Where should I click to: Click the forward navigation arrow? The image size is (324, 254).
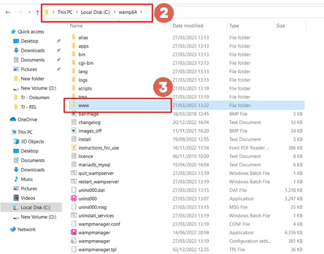click(20, 12)
